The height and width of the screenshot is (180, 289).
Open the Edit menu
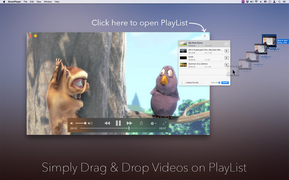pos(32,2)
